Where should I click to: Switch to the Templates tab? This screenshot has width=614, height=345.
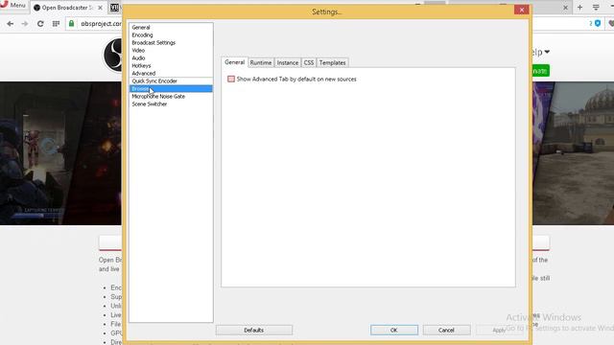tap(333, 62)
